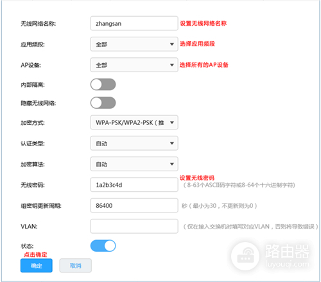Open the 加密方式 WPA-PSK/WPA2-PSK dropdown

point(134,122)
